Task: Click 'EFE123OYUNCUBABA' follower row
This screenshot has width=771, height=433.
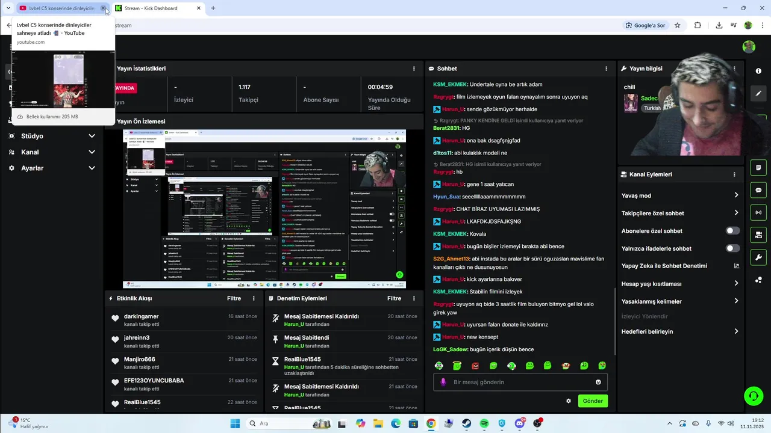Action: click(x=184, y=384)
